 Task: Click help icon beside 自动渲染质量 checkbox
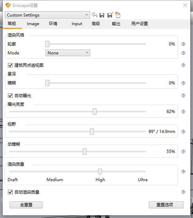183,192
